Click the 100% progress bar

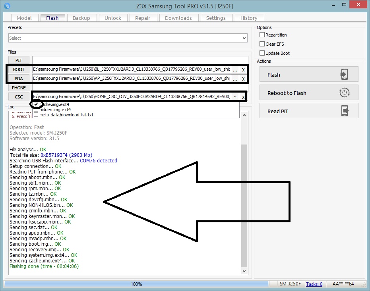(136, 284)
